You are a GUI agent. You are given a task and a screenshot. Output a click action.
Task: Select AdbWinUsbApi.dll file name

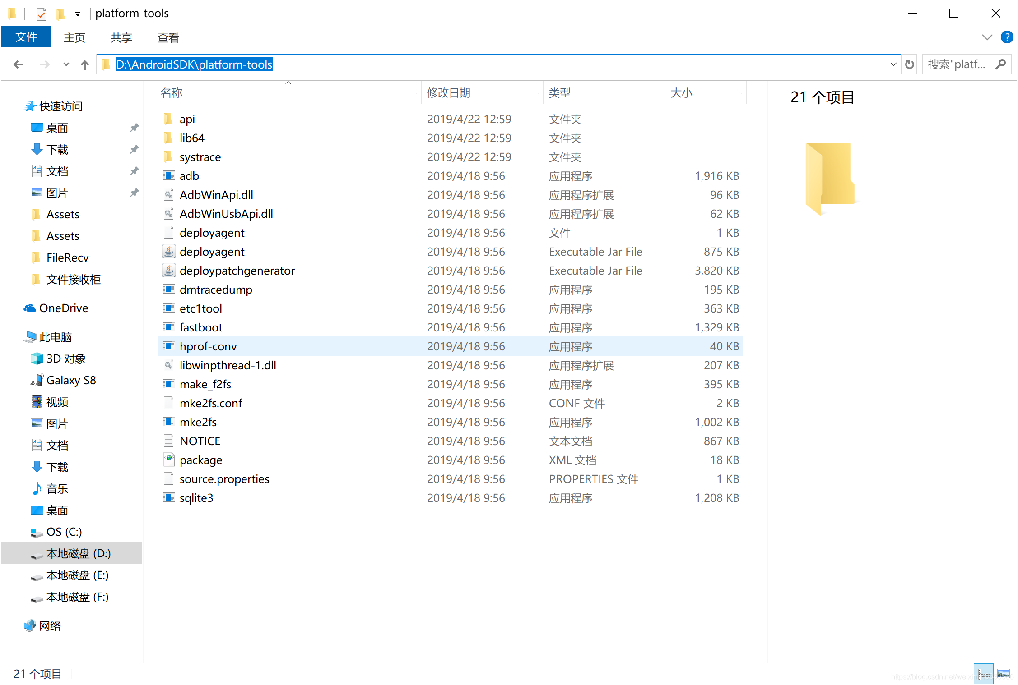click(x=226, y=214)
